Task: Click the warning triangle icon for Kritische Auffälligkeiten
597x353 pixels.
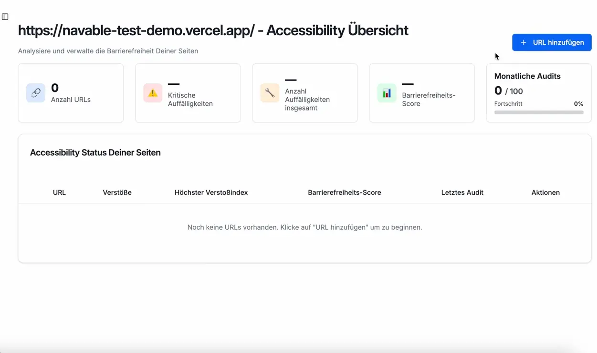Action: pyautogui.click(x=152, y=93)
